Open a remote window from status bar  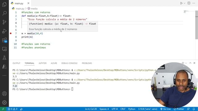click(x=3, y=109)
